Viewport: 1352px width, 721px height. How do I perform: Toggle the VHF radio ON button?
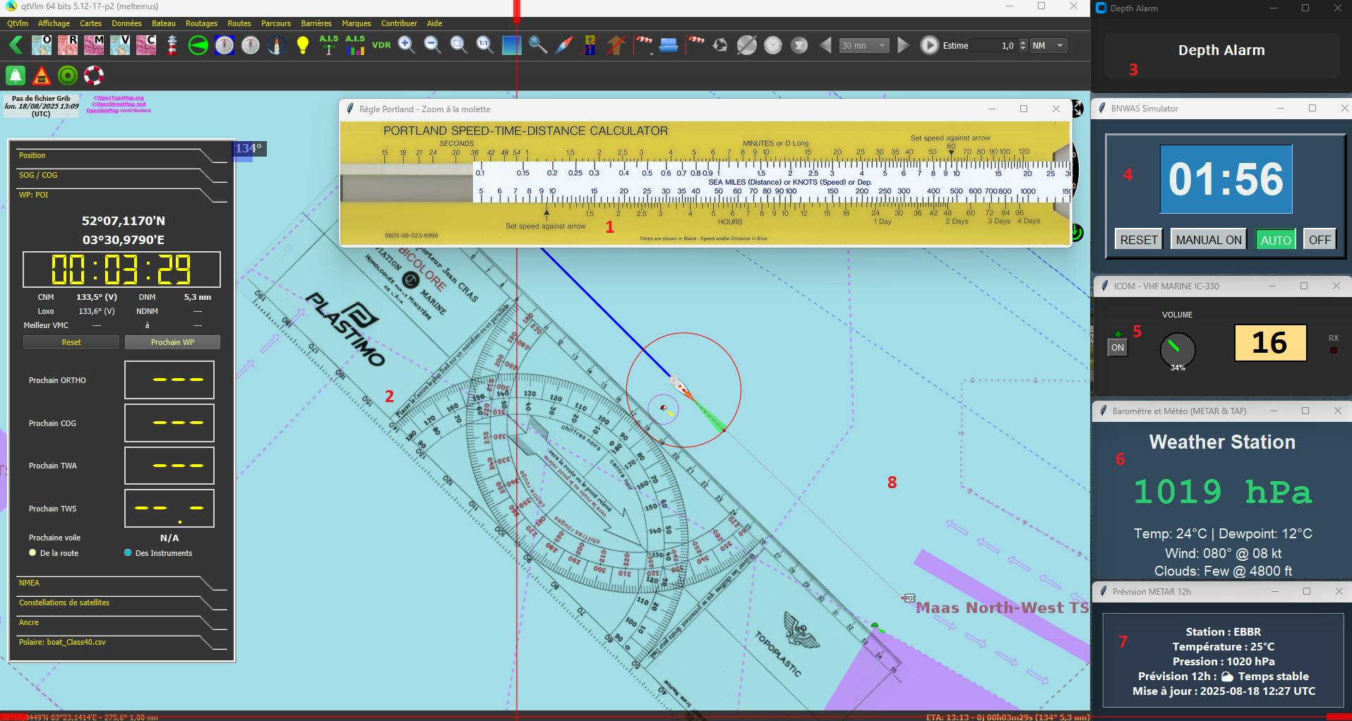pos(1118,347)
